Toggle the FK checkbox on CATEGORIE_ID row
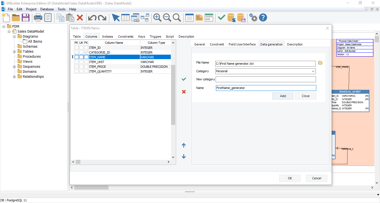Image resolution: width=380 pixels, height=203 pixels. point(86,52)
